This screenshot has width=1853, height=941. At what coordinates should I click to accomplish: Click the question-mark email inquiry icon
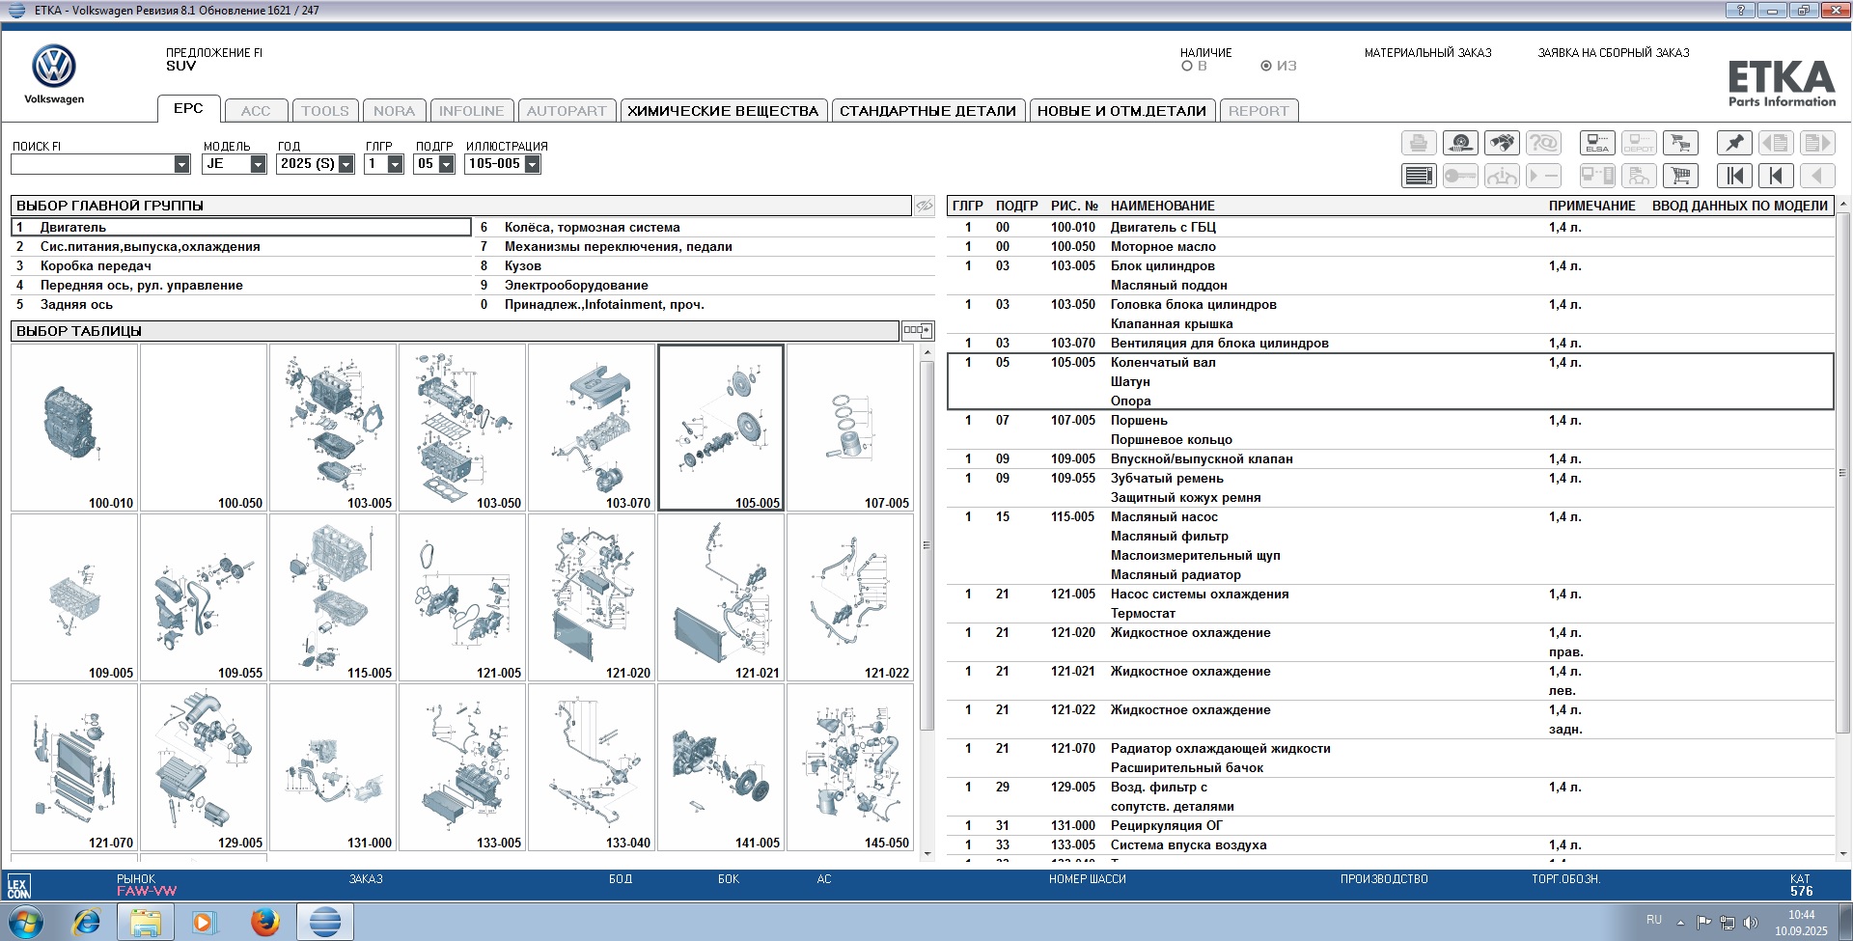[x=1543, y=144]
